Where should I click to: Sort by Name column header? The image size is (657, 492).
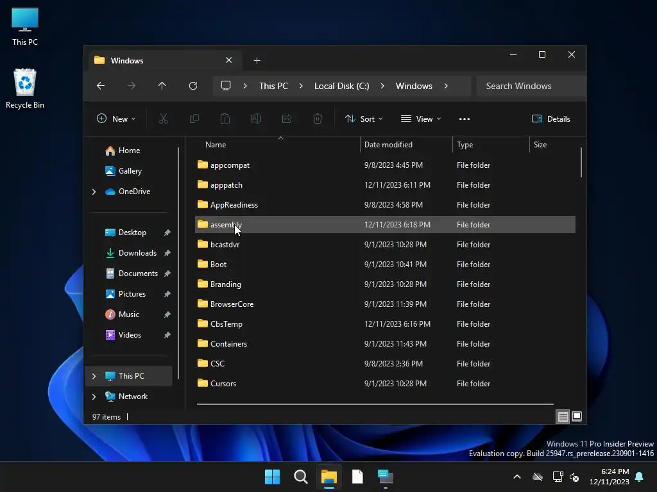coord(216,145)
